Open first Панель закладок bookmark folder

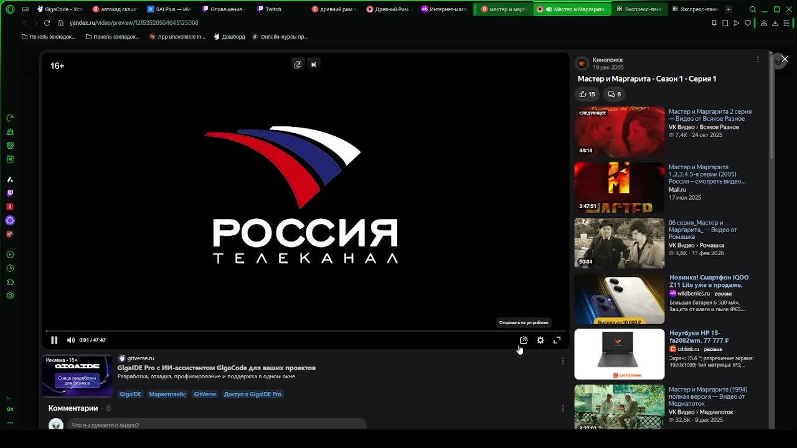coord(49,37)
